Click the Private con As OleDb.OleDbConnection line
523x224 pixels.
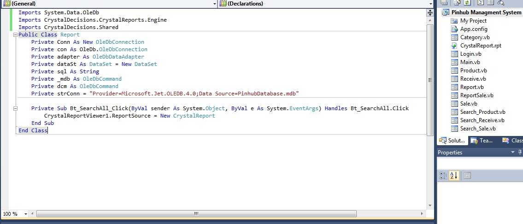point(89,49)
